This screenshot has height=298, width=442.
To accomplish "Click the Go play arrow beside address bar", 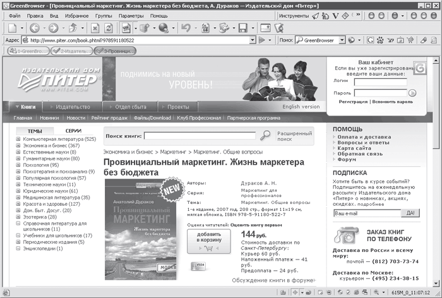I will (262, 40).
